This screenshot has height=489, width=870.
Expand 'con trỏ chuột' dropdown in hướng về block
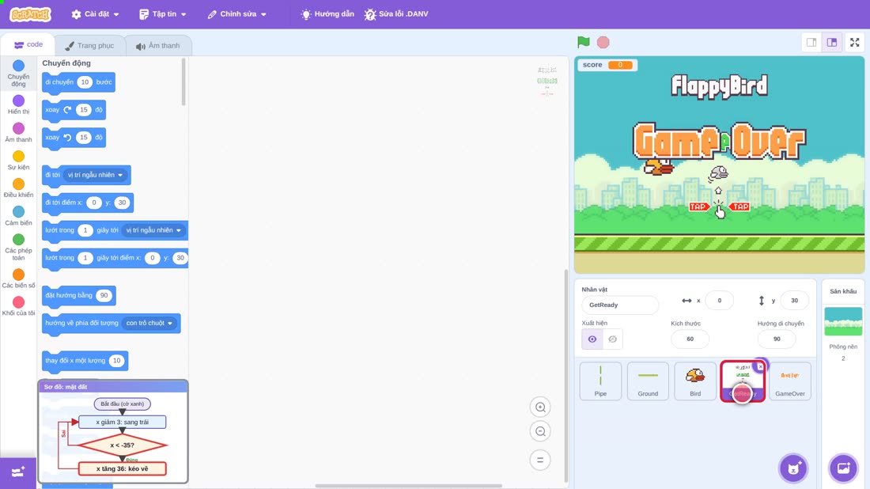(x=149, y=323)
